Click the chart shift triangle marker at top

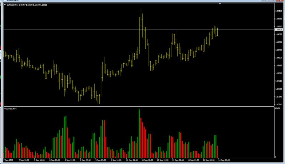[220, 4]
